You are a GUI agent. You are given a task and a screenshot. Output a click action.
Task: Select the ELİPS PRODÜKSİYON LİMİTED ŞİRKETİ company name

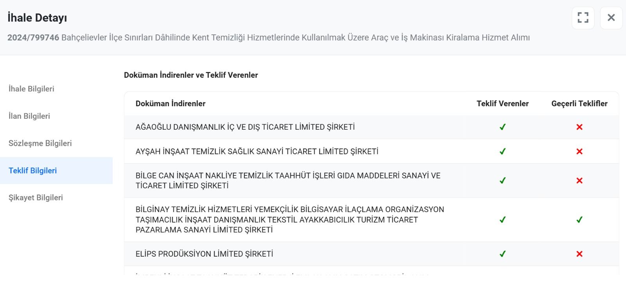pyautogui.click(x=204, y=254)
